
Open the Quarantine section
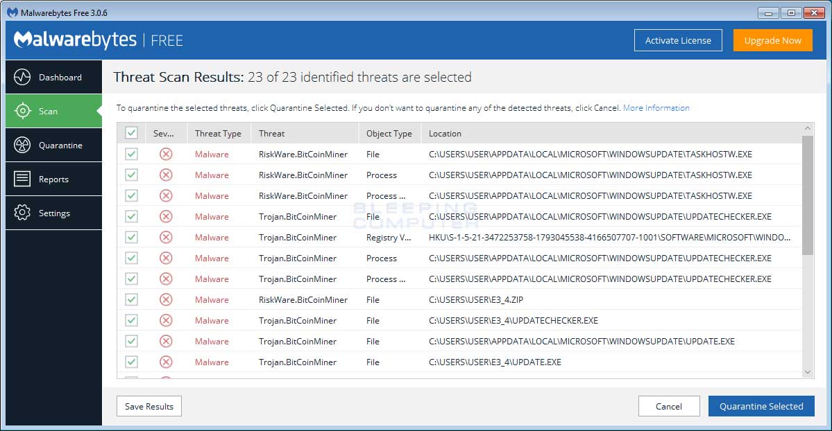(x=53, y=145)
